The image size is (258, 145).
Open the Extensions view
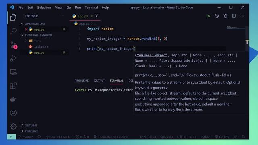pos(13,85)
